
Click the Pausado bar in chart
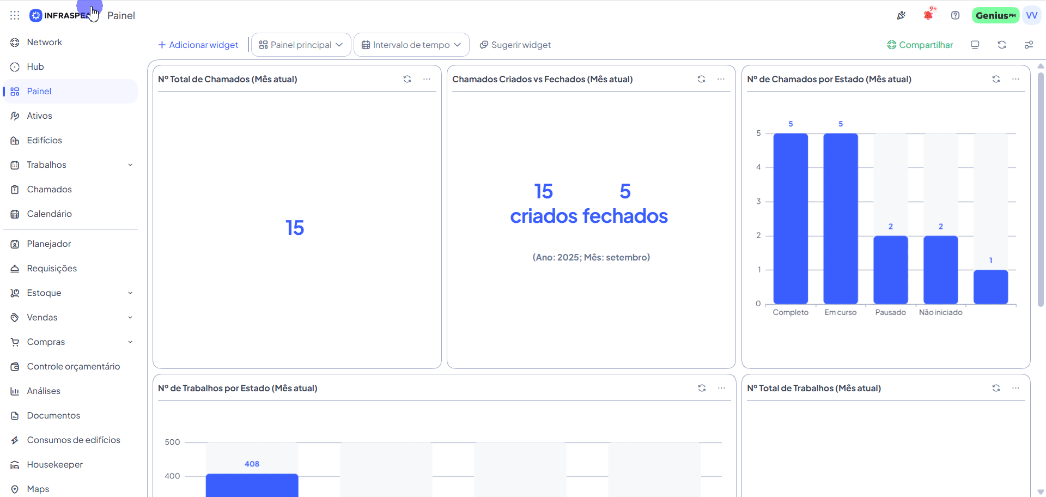click(891, 270)
